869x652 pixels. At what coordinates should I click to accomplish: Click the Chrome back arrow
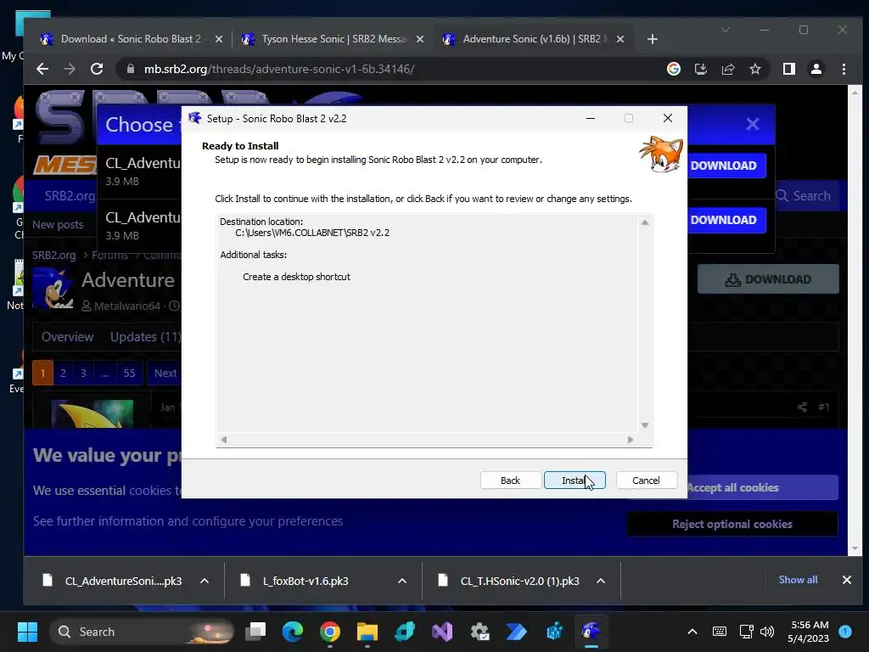42,69
